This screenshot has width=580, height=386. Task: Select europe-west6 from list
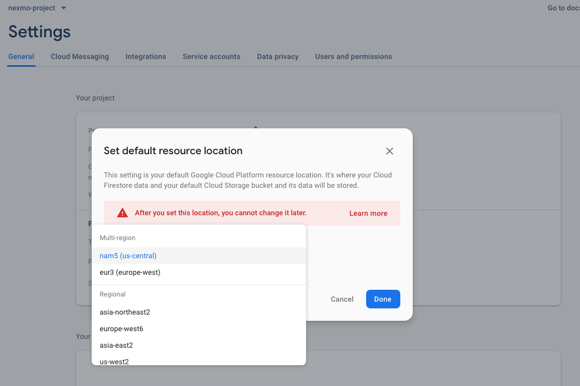(x=199, y=329)
